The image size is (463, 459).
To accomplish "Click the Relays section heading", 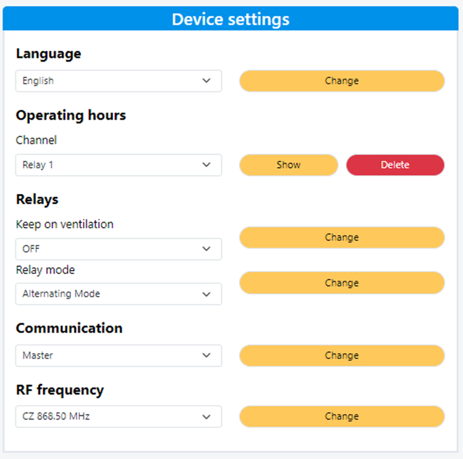I will (x=37, y=199).
